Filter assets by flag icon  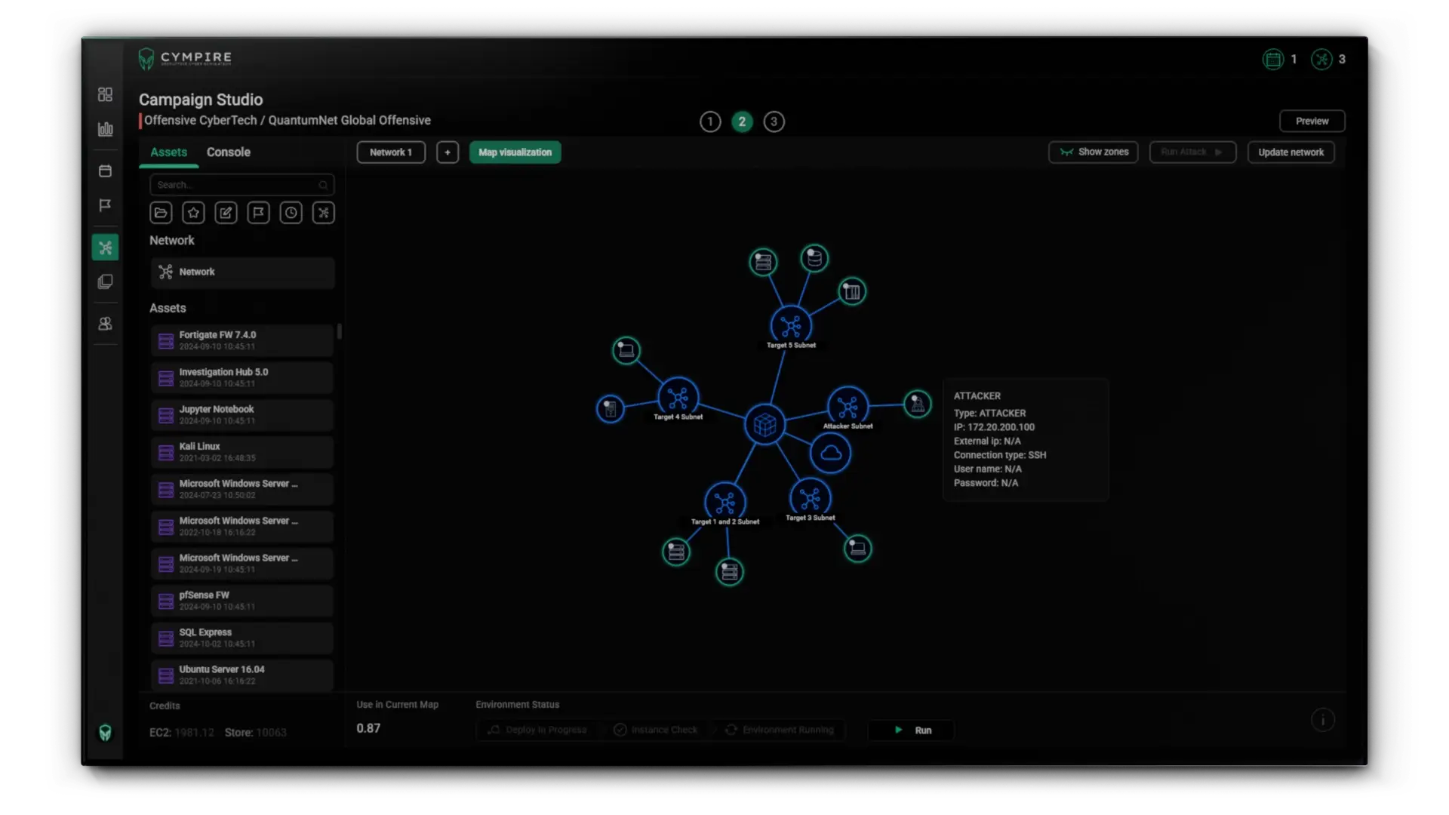258,213
